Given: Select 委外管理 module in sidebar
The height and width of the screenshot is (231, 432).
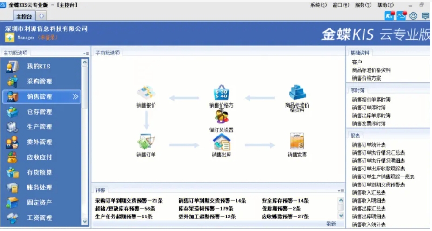Looking at the screenshot, I should pos(41,142).
